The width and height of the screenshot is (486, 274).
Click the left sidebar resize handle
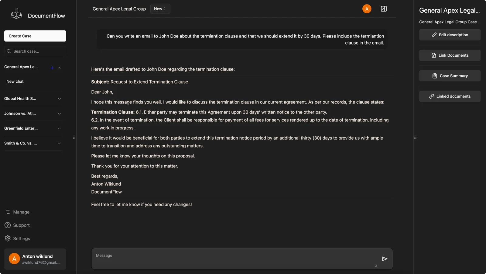pos(74,137)
